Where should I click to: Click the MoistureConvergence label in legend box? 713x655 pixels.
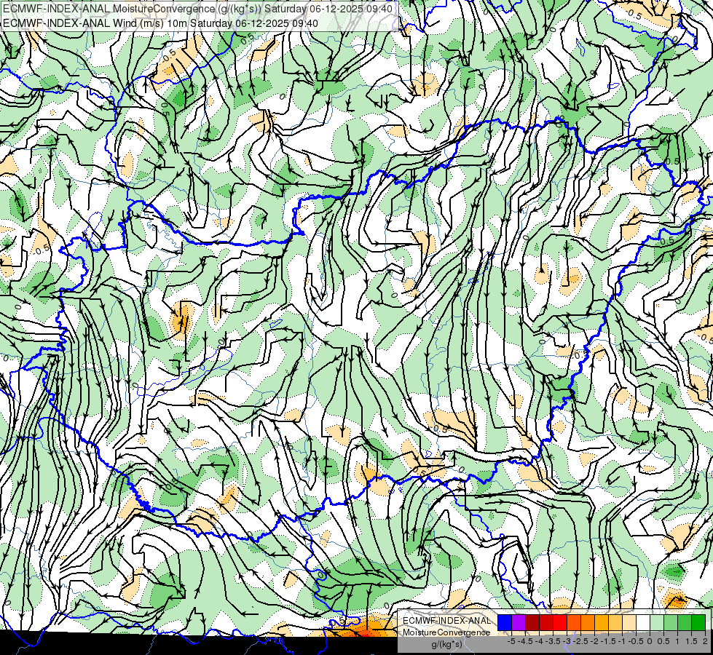pos(446,632)
